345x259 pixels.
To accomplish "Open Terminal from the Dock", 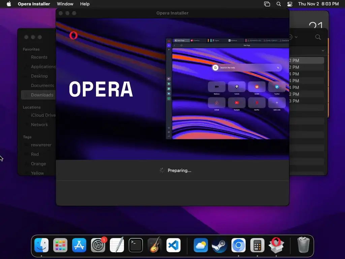I will coord(136,245).
